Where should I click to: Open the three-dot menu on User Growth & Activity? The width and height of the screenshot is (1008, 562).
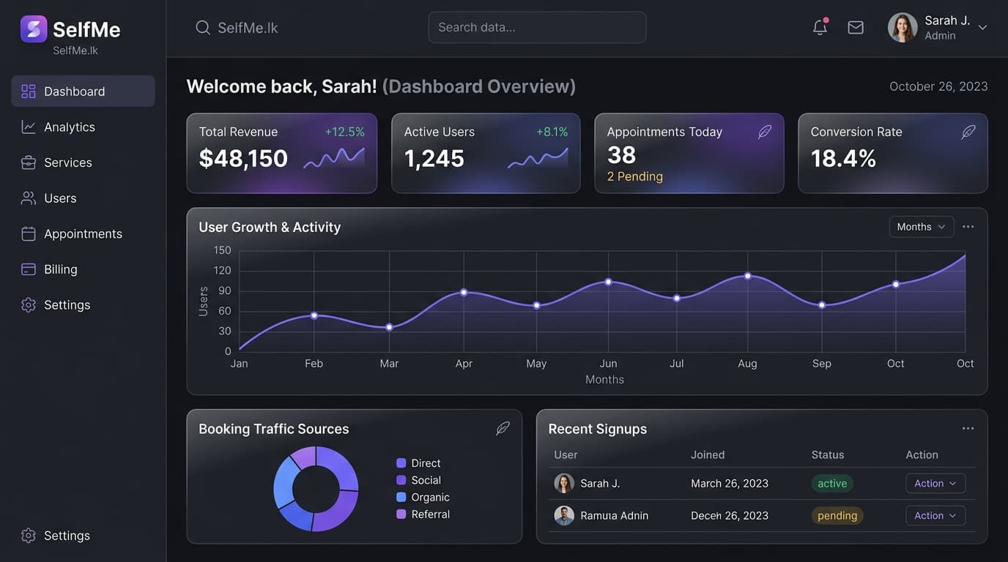[968, 227]
